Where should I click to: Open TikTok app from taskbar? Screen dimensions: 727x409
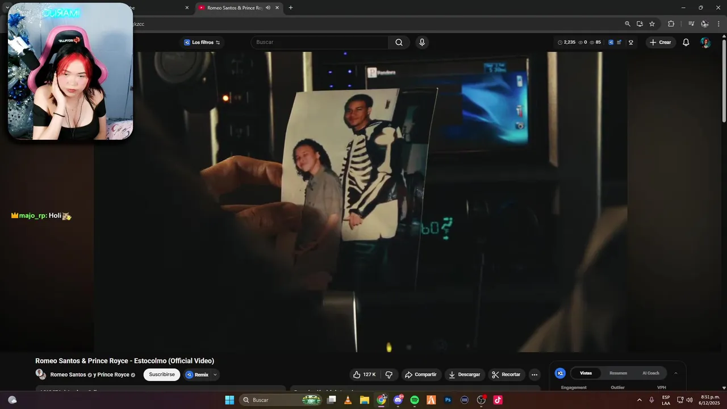coord(498,400)
